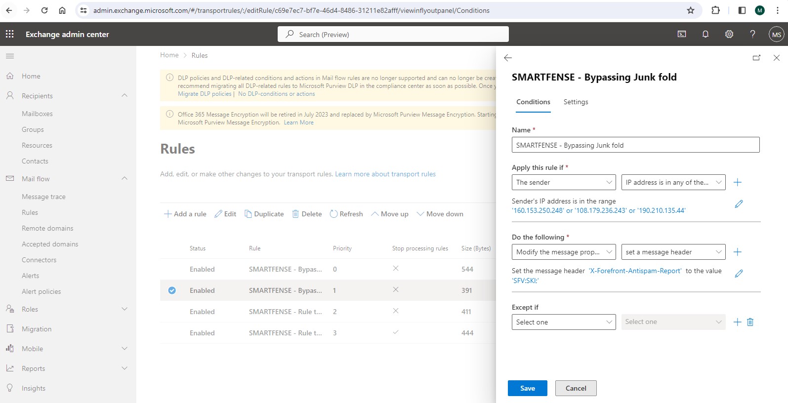Move selected rule up
Image resolution: width=788 pixels, height=403 pixels.
[x=390, y=214]
